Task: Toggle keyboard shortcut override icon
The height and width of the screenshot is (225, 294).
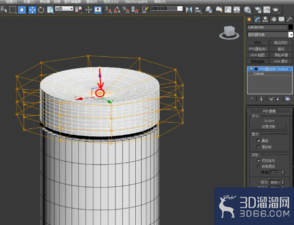Action: tap(97, 10)
